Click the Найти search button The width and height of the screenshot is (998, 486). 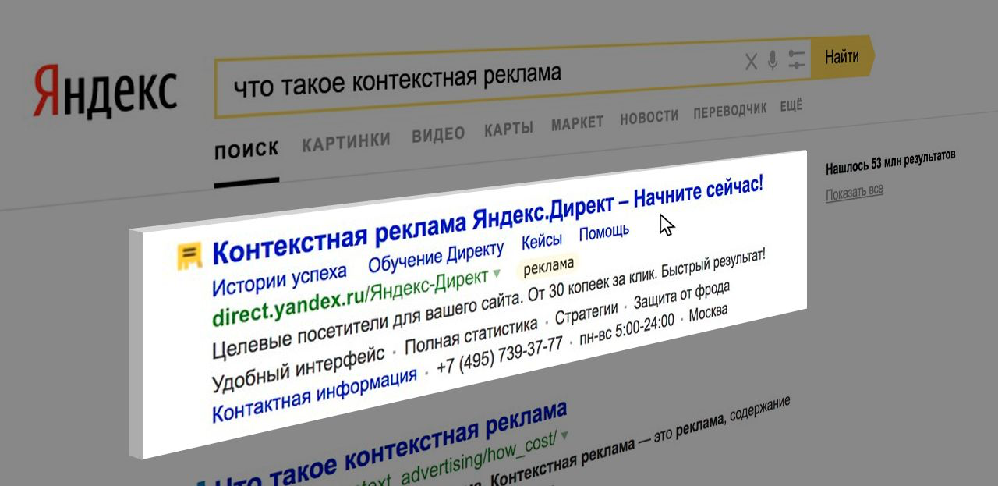tap(842, 57)
